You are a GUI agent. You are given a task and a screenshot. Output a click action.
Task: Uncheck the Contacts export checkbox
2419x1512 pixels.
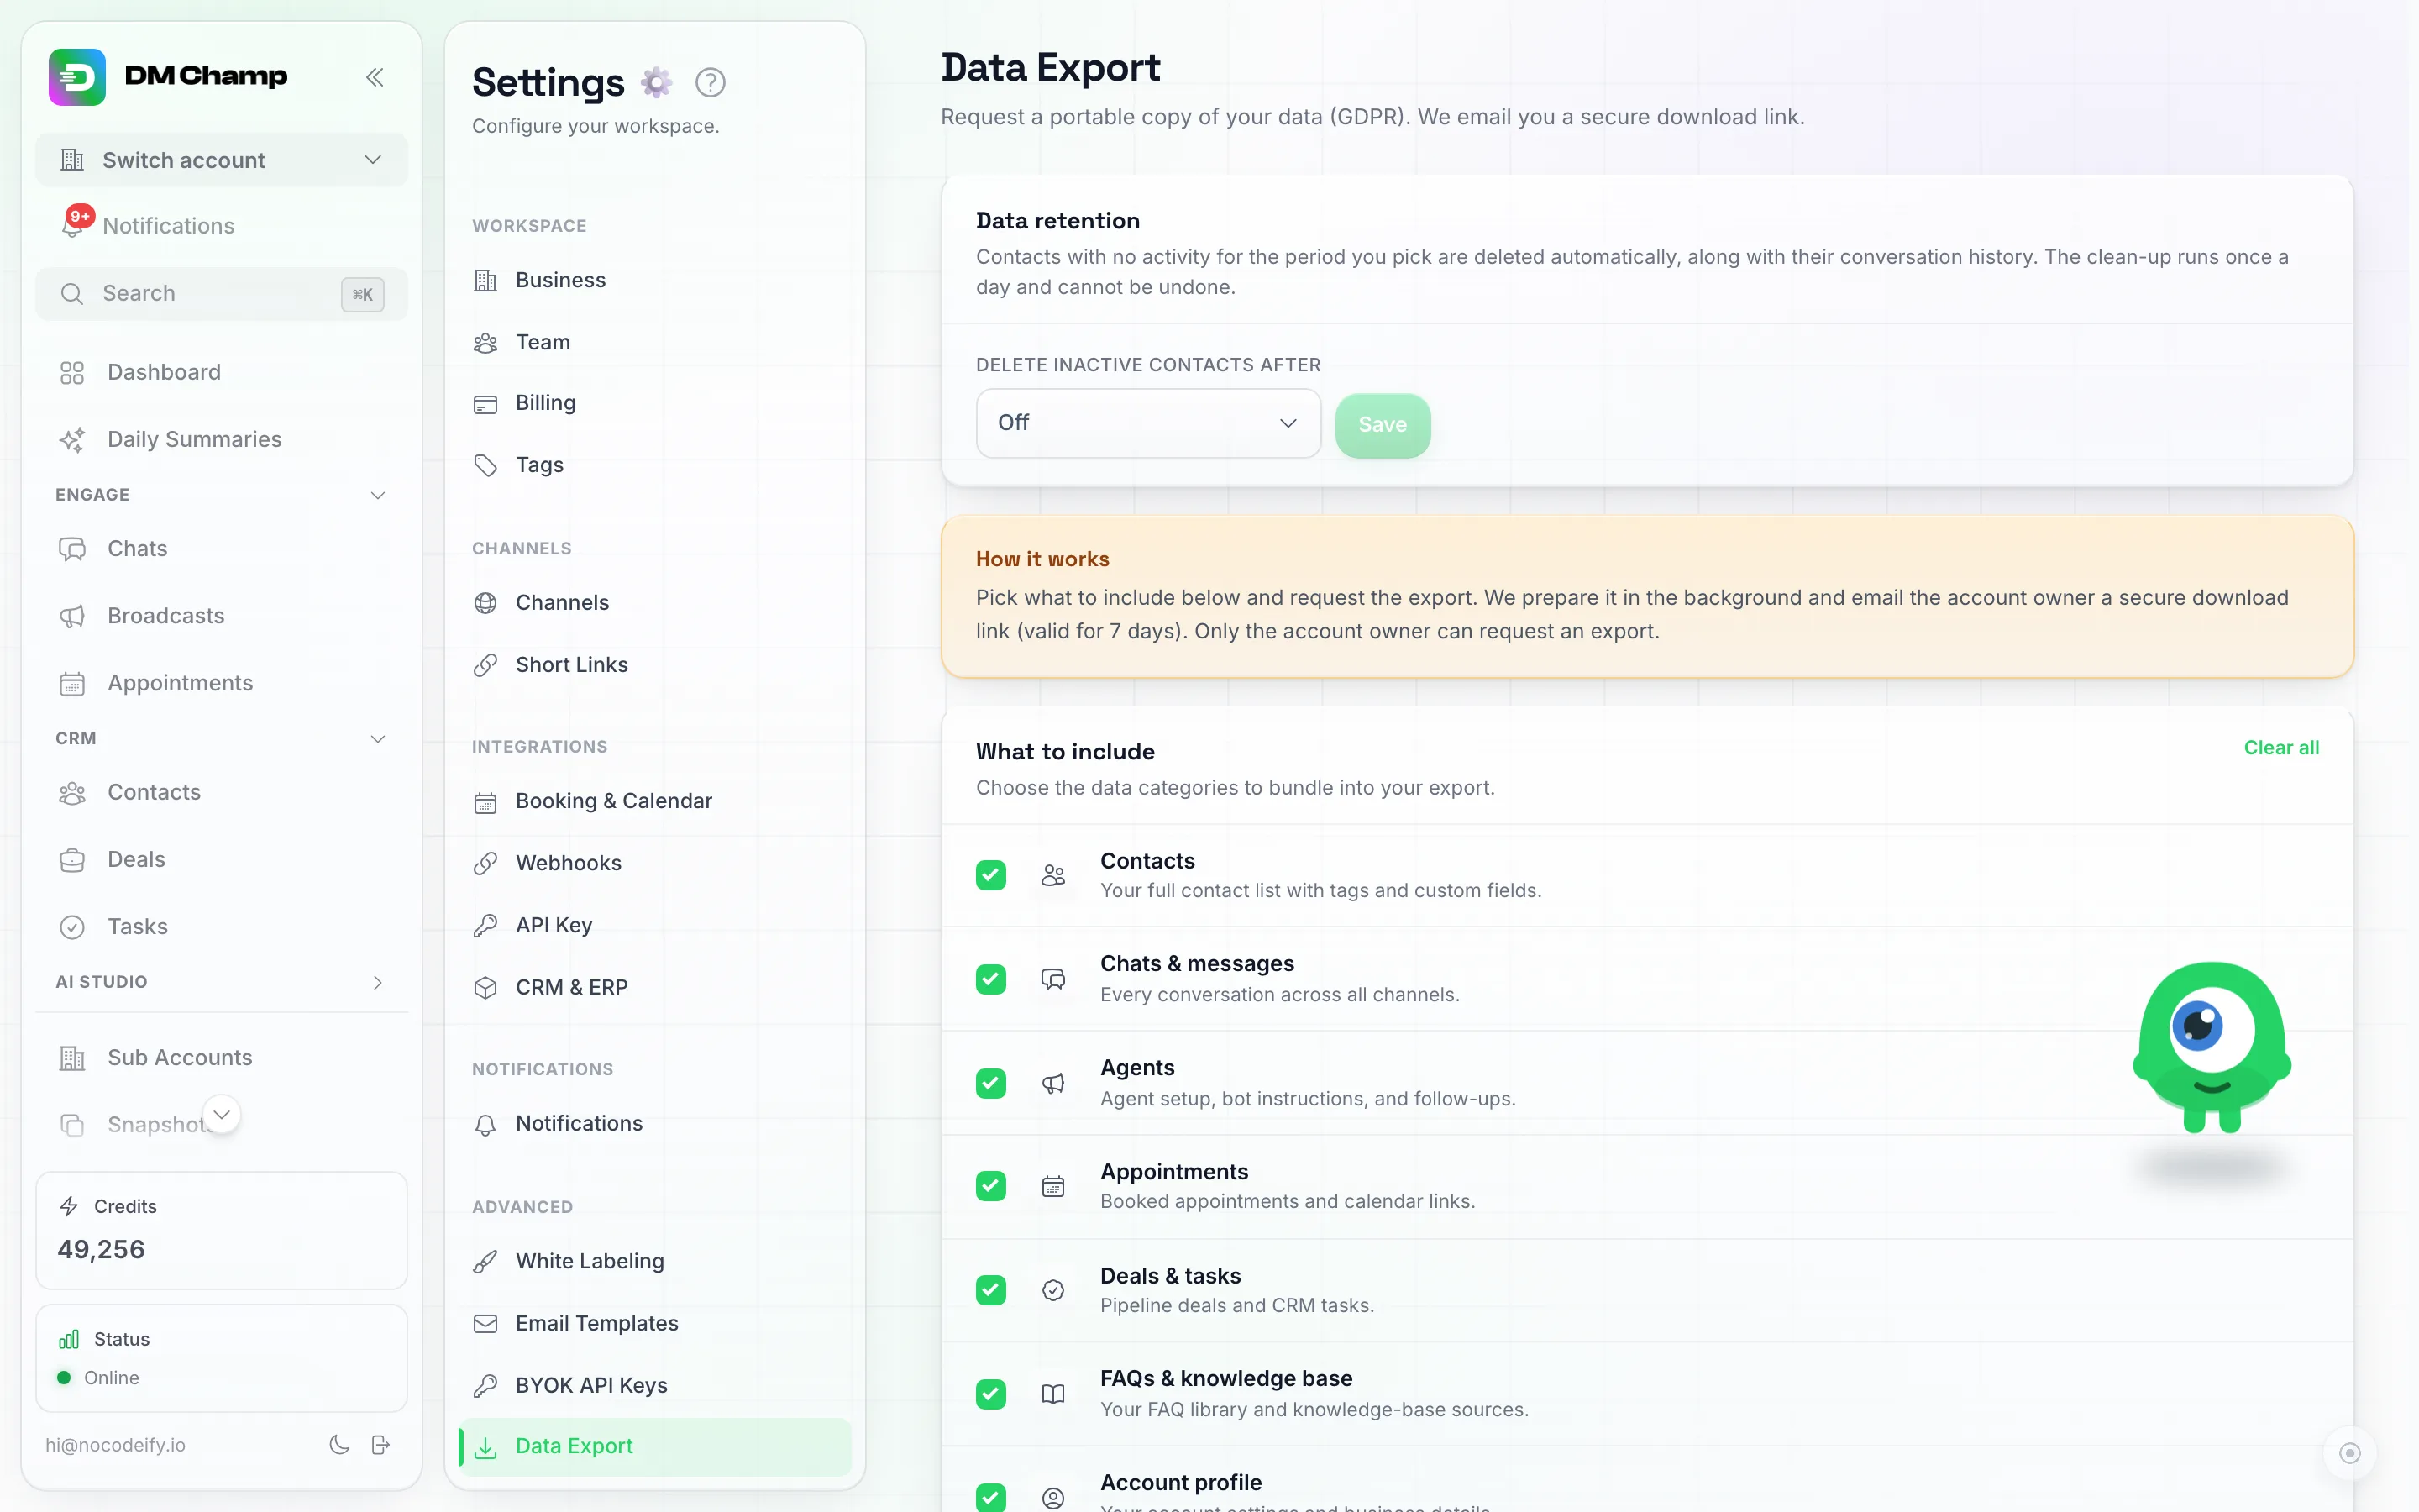pyautogui.click(x=990, y=875)
